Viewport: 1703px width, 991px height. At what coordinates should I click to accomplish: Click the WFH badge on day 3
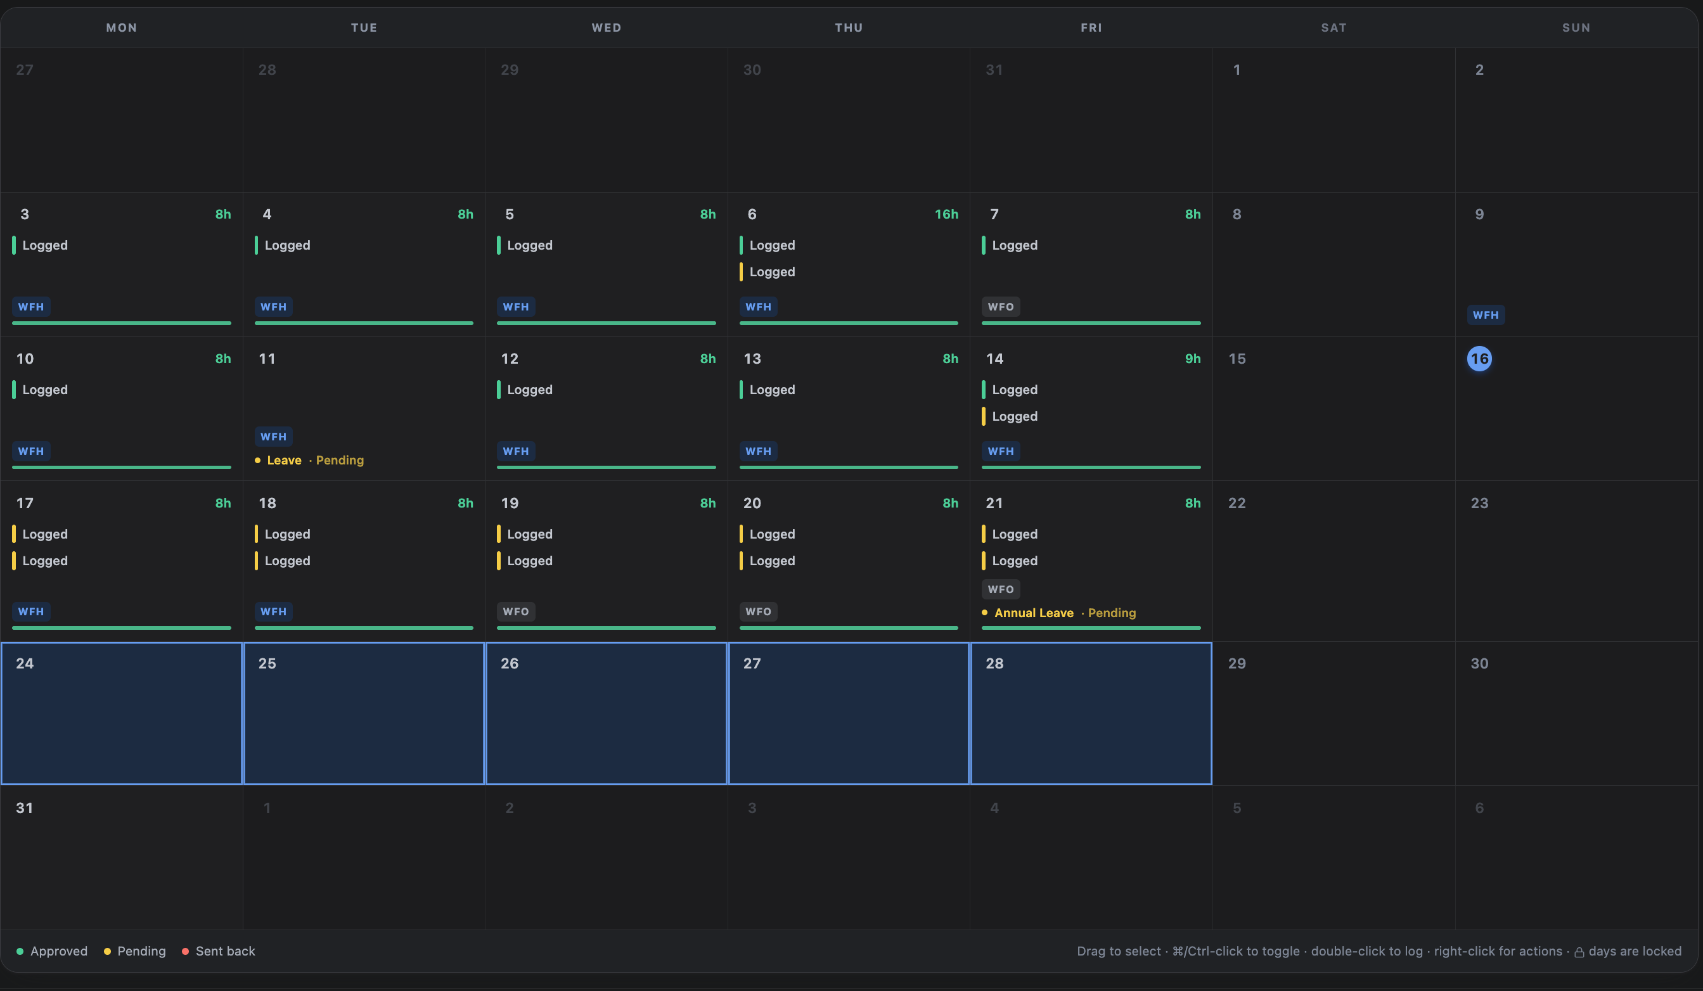coord(31,307)
